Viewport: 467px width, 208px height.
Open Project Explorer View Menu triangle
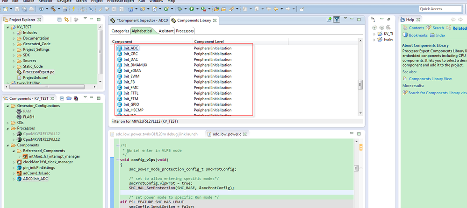pos(85,19)
